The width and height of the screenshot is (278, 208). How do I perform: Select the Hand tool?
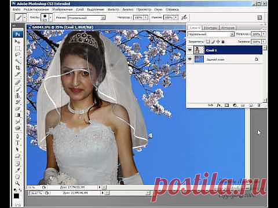click(x=17, y=177)
